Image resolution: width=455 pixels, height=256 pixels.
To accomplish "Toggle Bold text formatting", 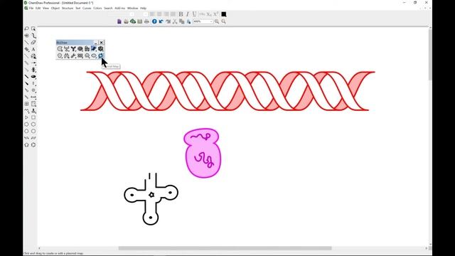I will pyautogui.click(x=181, y=14).
